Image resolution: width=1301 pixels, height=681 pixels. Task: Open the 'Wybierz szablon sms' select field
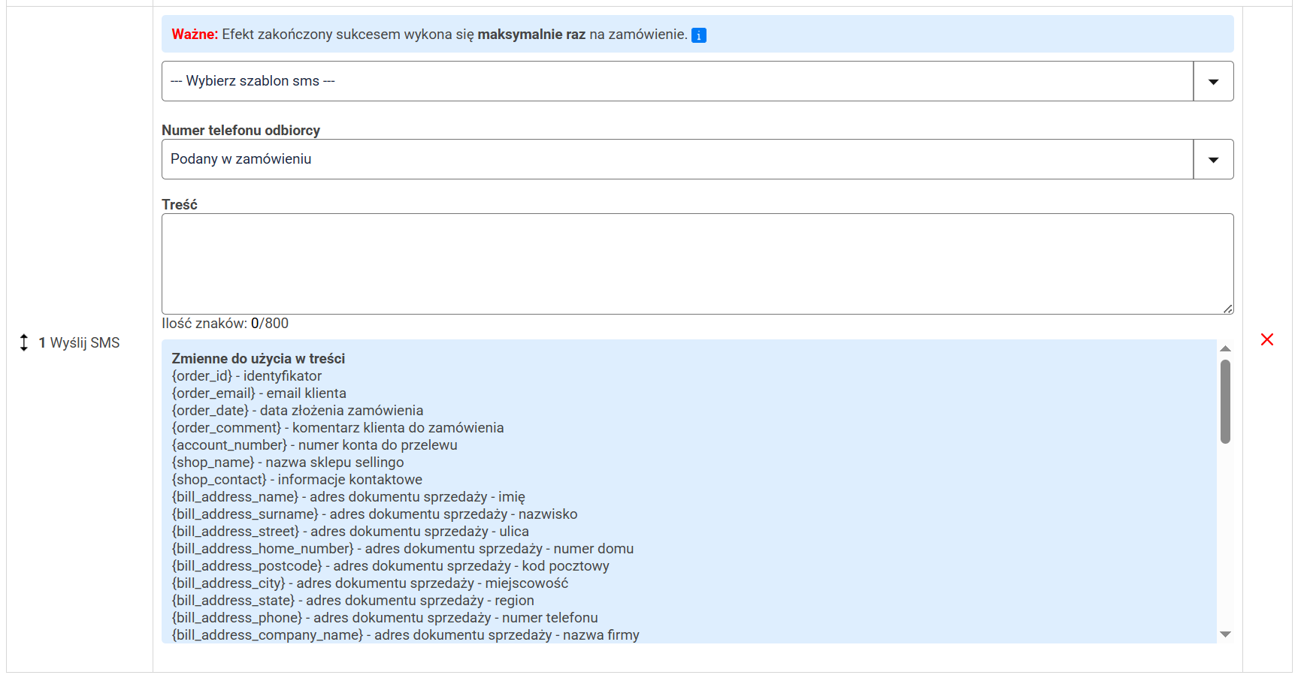676,81
